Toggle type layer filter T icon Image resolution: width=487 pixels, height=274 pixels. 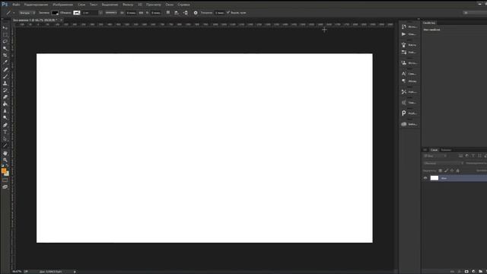tap(473, 155)
